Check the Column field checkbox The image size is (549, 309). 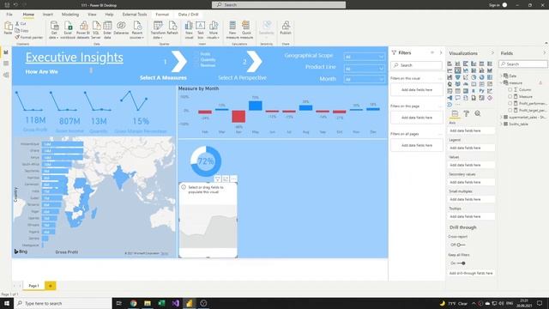510,89
